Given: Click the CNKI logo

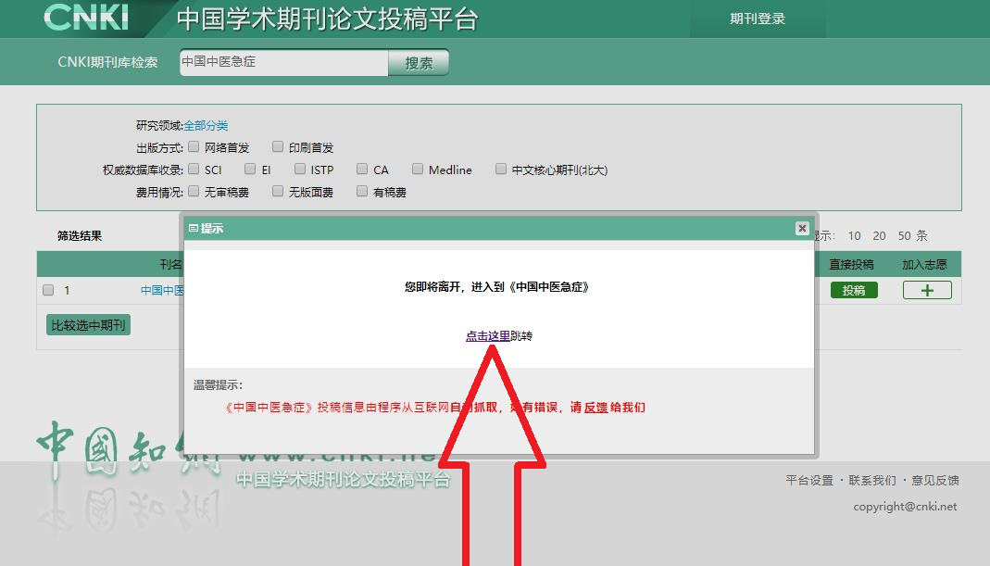Looking at the screenshot, I should click(86, 17).
